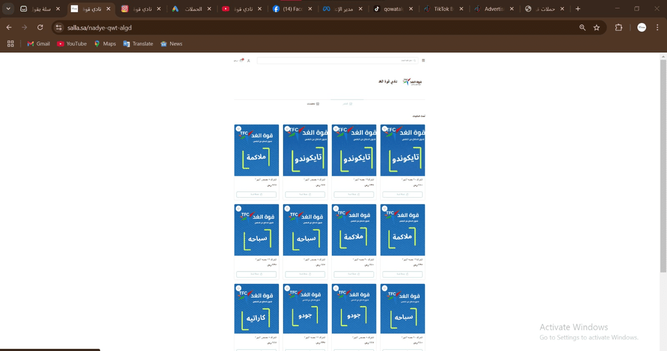
Task: Toggle wishlist heart on كاراتيه card
Action: coord(238,288)
